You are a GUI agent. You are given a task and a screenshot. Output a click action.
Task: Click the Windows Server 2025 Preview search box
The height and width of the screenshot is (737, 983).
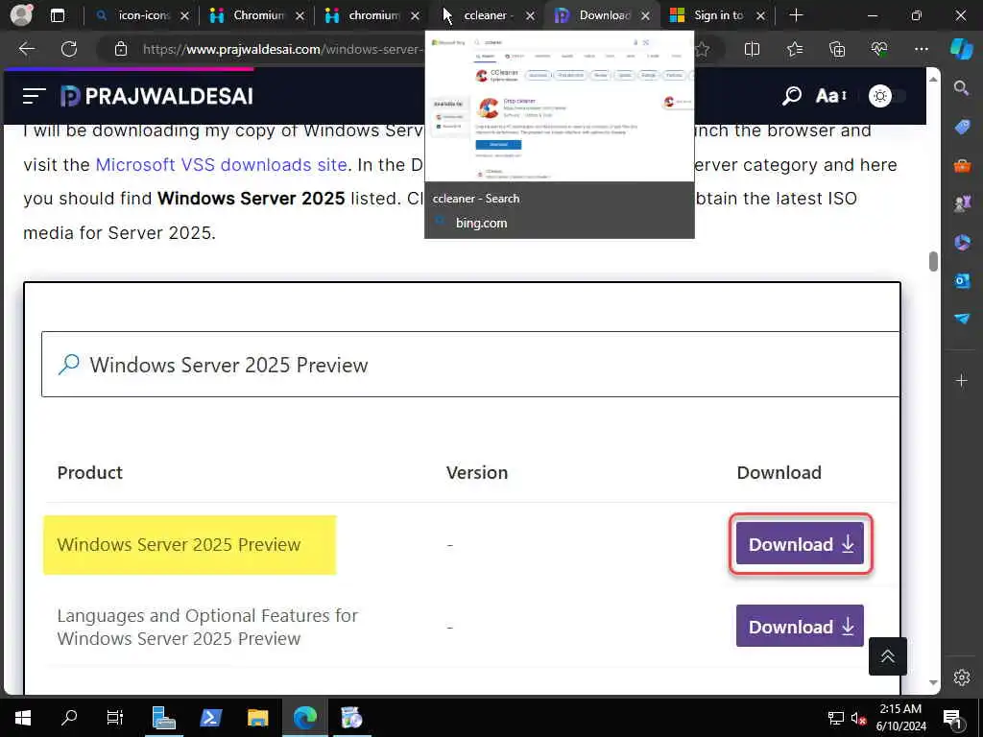[x=470, y=364]
